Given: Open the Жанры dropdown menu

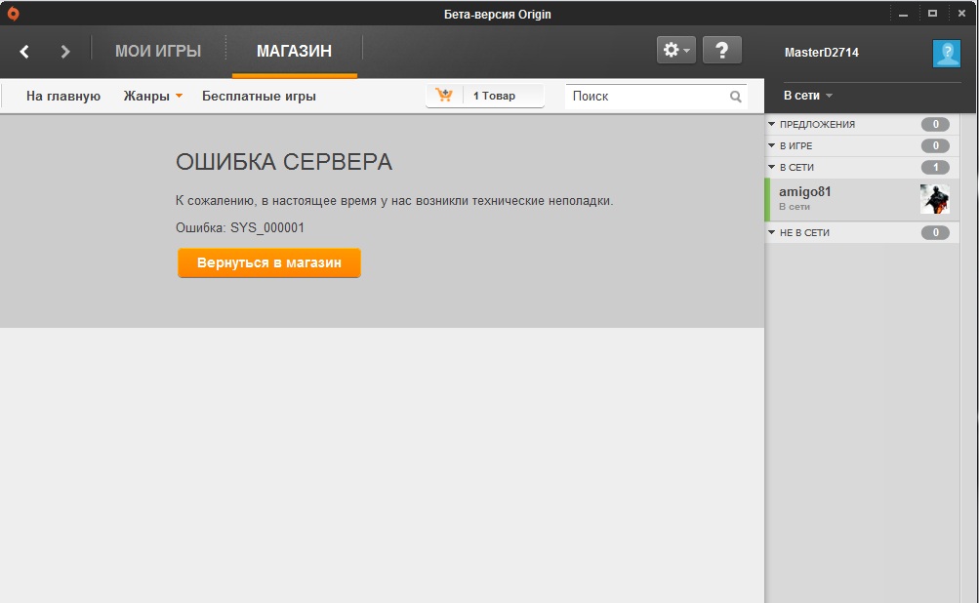Looking at the screenshot, I should click(152, 97).
